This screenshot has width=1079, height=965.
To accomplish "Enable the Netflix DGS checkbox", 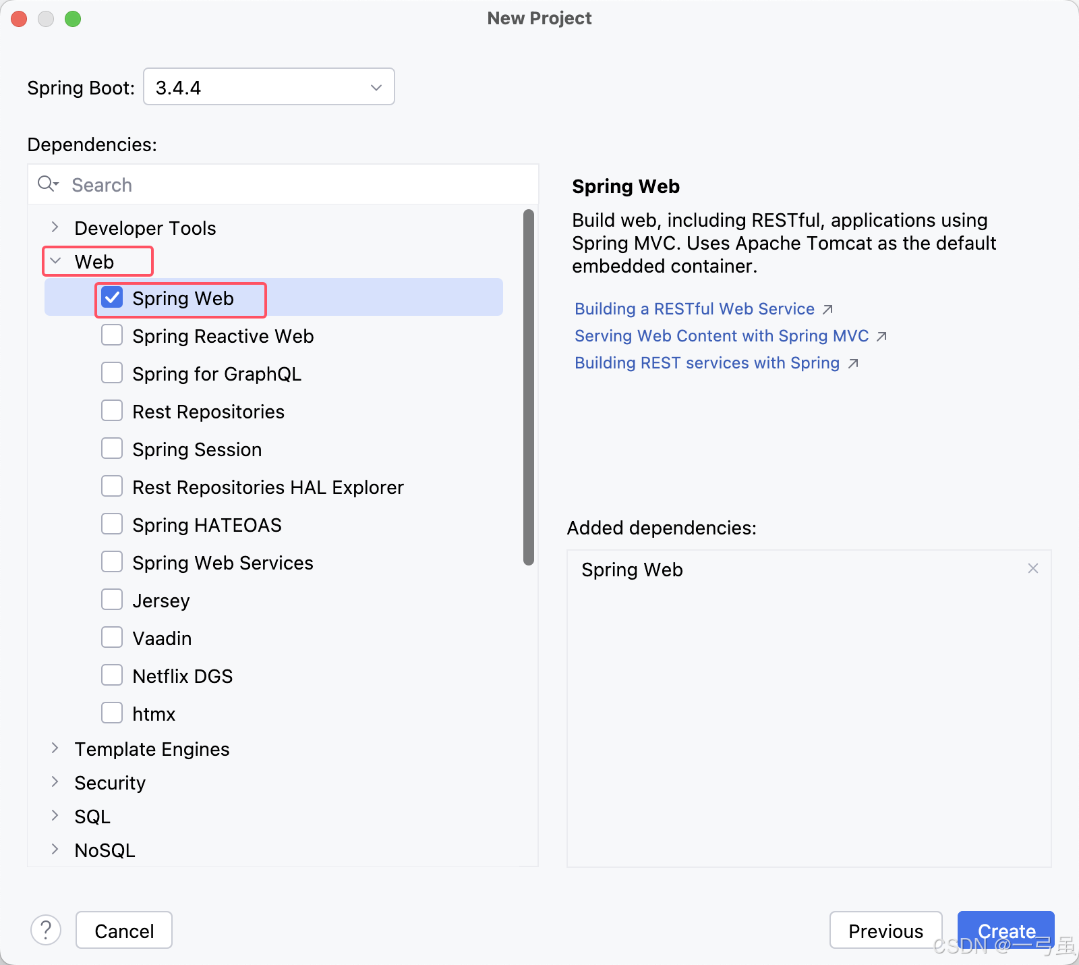I will (x=112, y=675).
